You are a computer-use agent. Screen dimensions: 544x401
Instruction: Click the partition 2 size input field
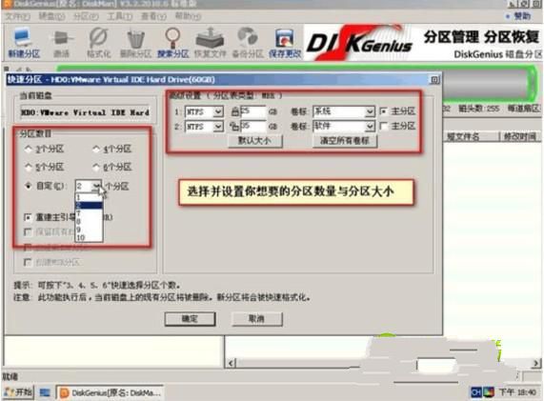[x=253, y=126]
